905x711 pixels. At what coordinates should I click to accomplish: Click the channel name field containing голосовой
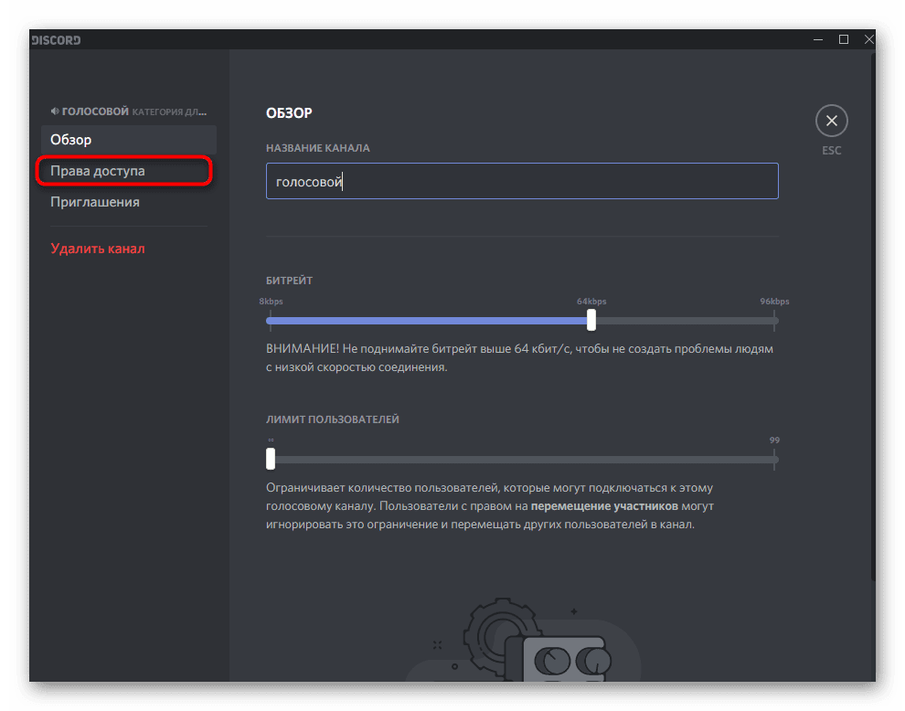tap(522, 181)
